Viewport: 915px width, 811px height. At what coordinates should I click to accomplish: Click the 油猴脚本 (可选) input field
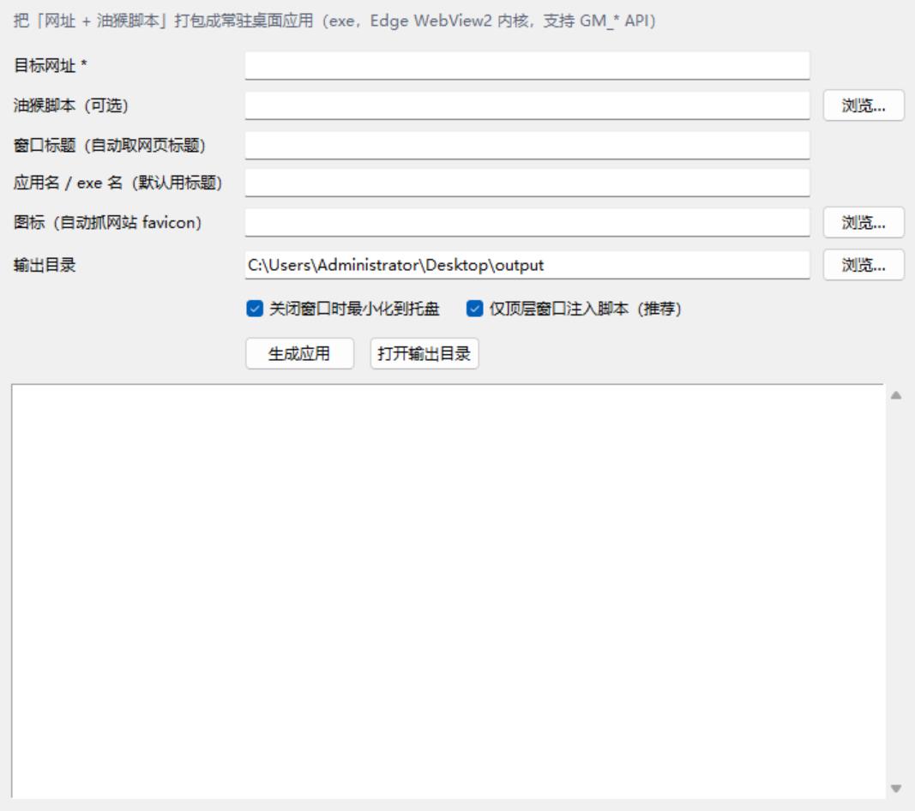click(527, 105)
